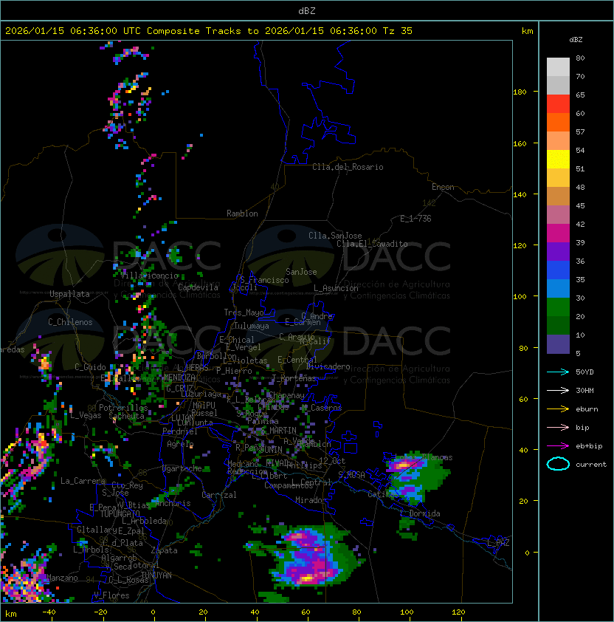Click the S_MARTIN map label

pyautogui.click(x=279, y=431)
